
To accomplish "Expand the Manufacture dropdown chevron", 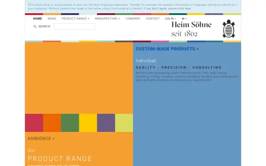I will coord(119,19).
